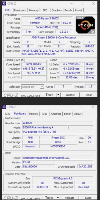Show the About tab in bottom window
This screenshot has height=200, width=100.
[x=78, y=114]
